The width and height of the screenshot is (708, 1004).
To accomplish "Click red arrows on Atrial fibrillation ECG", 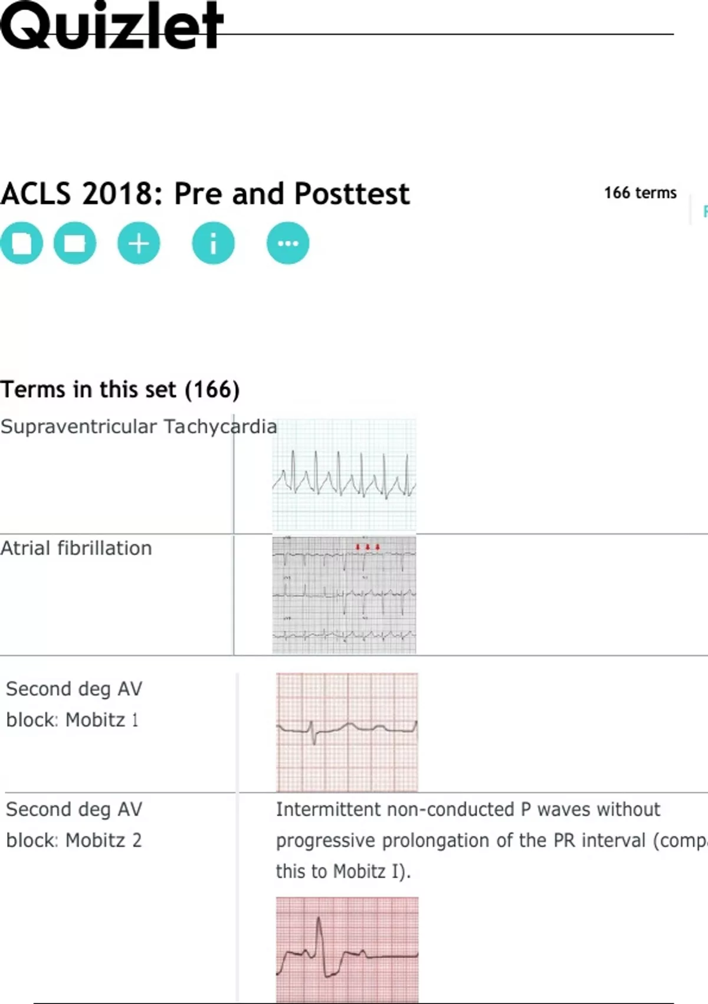I will (367, 547).
